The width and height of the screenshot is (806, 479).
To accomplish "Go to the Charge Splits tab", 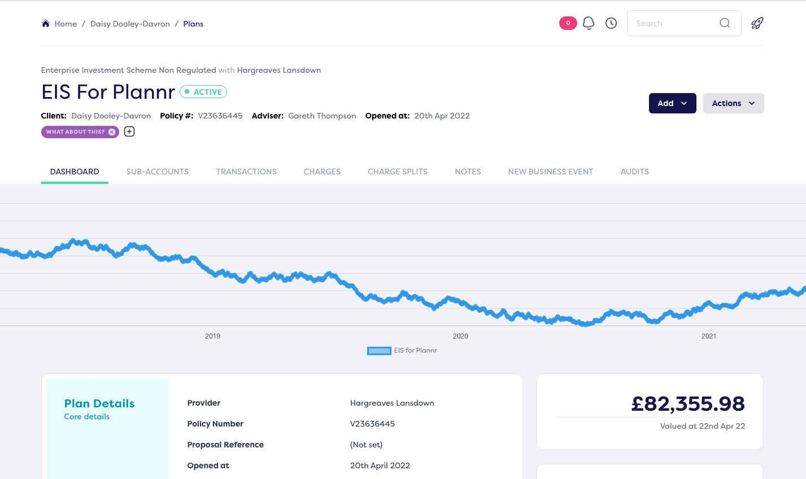I will tap(398, 172).
